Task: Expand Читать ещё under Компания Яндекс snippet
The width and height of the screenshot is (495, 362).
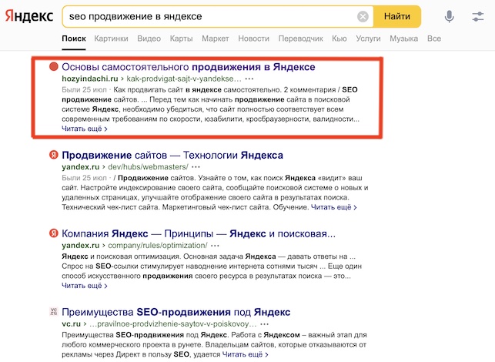Action: click(84, 286)
